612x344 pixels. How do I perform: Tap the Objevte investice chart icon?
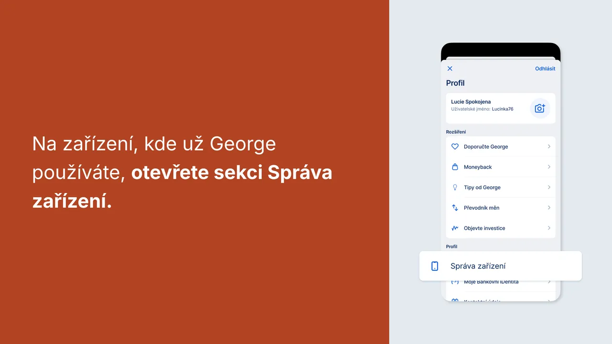[x=455, y=228]
